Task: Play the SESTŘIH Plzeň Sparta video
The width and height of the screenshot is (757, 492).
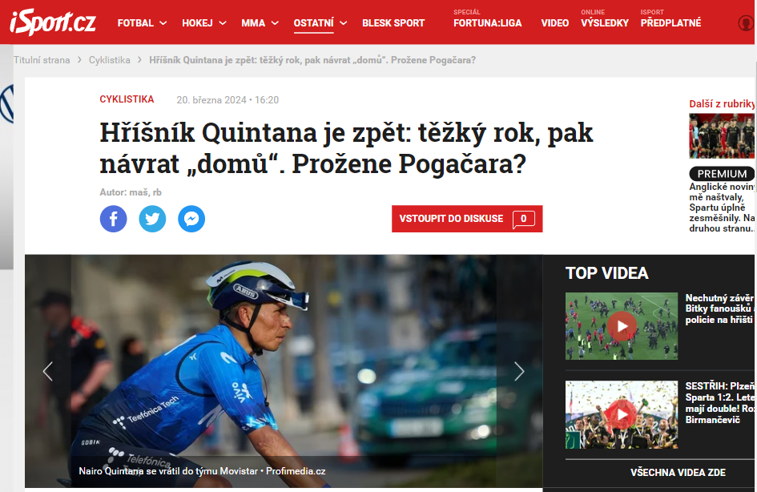Action: [x=622, y=415]
